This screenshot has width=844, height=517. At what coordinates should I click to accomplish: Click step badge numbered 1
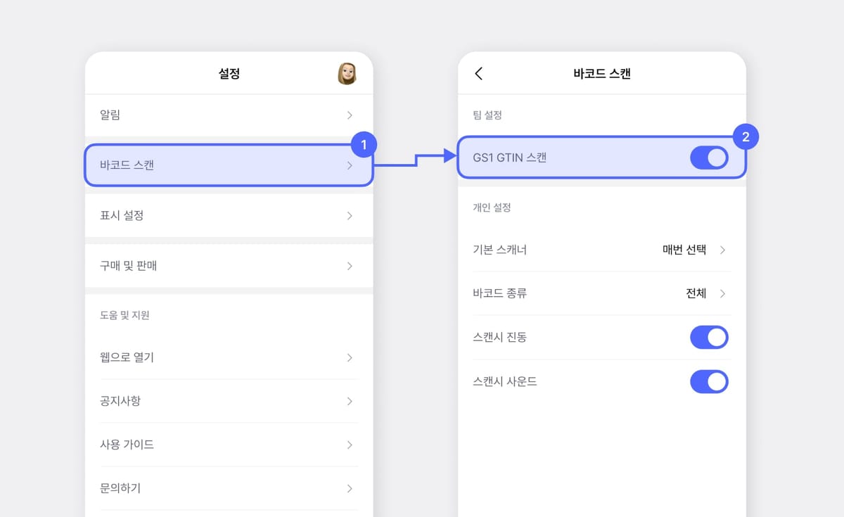[x=364, y=143]
